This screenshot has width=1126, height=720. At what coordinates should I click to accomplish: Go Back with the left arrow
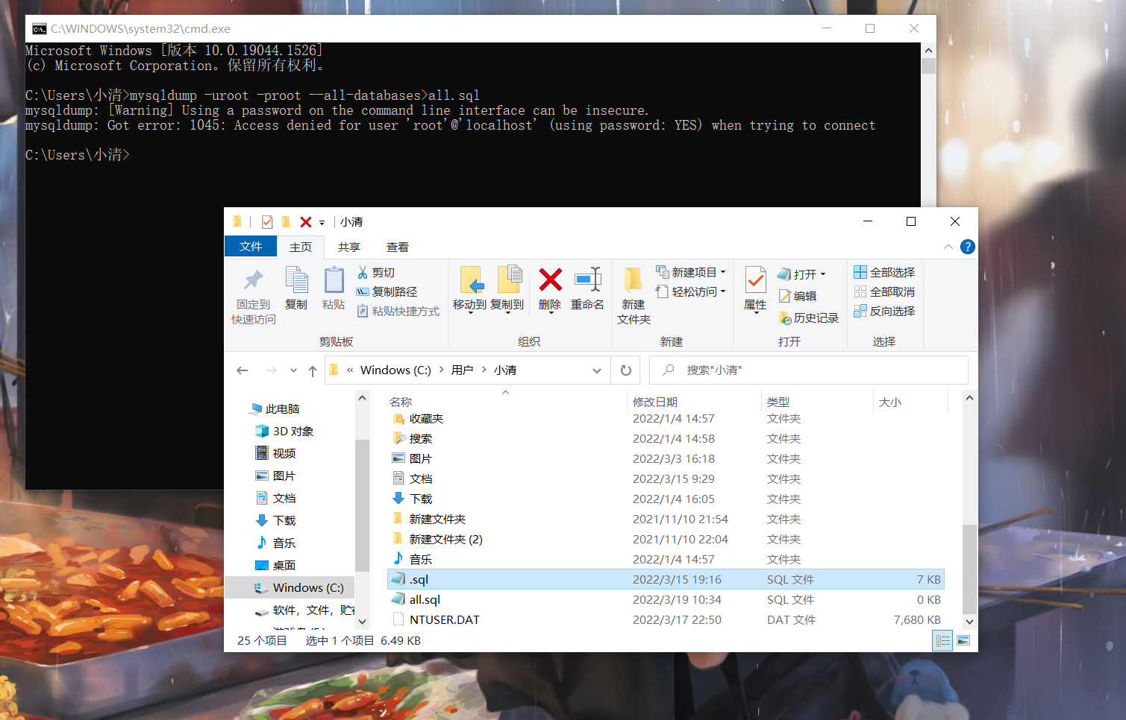(242, 370)
